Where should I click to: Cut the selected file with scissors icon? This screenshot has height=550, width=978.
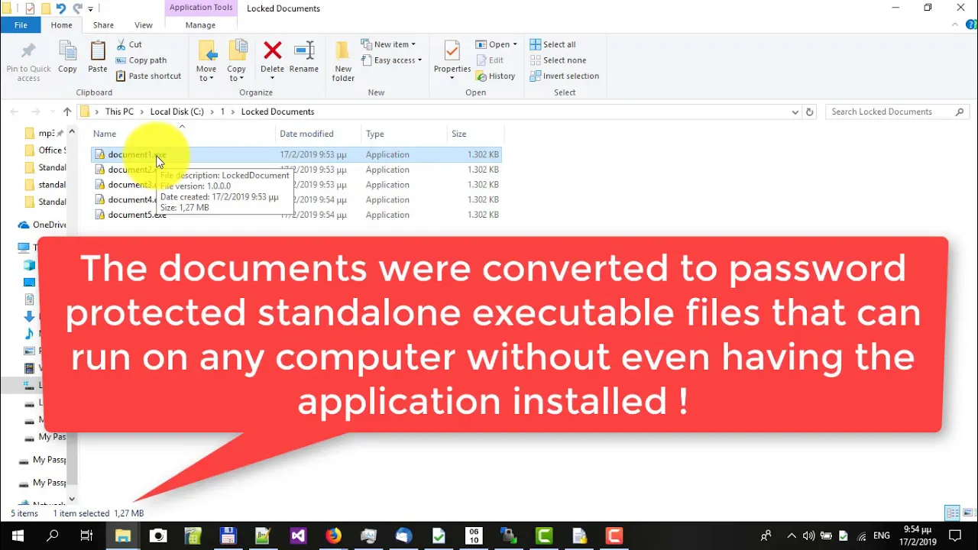129,44
